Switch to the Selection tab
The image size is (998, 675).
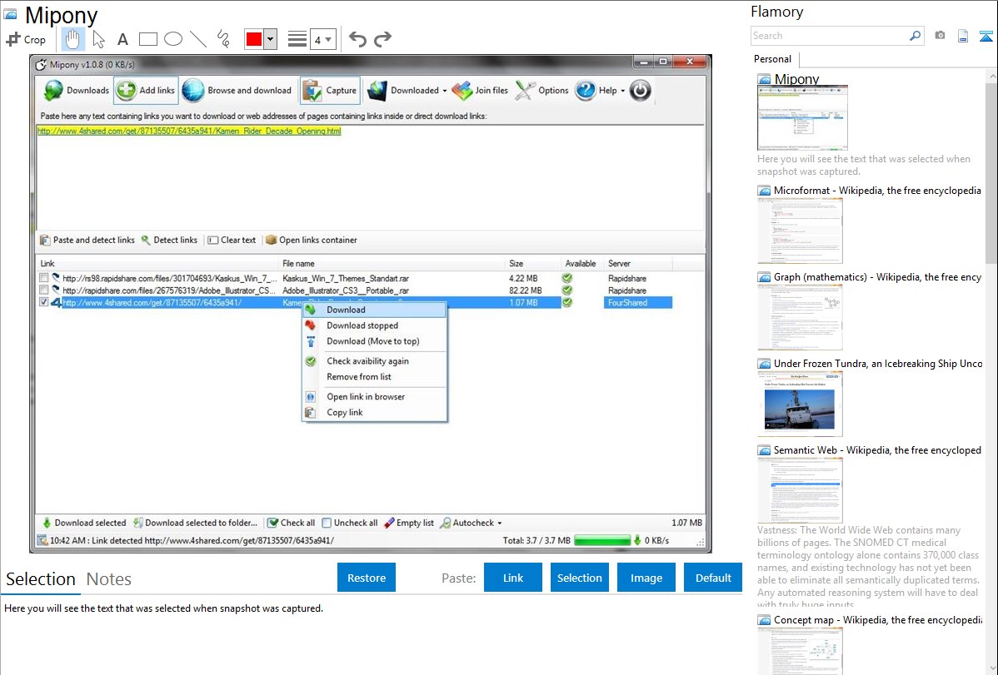[x=41, y=579]
